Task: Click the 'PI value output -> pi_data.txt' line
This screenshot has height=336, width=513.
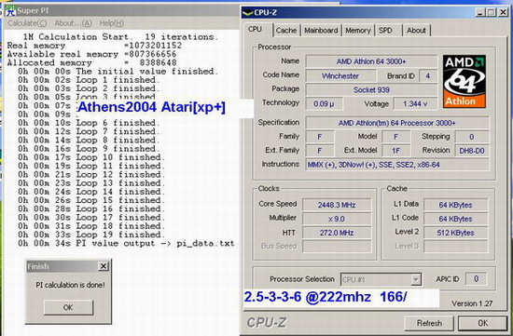Action: [x=126, y=244]
